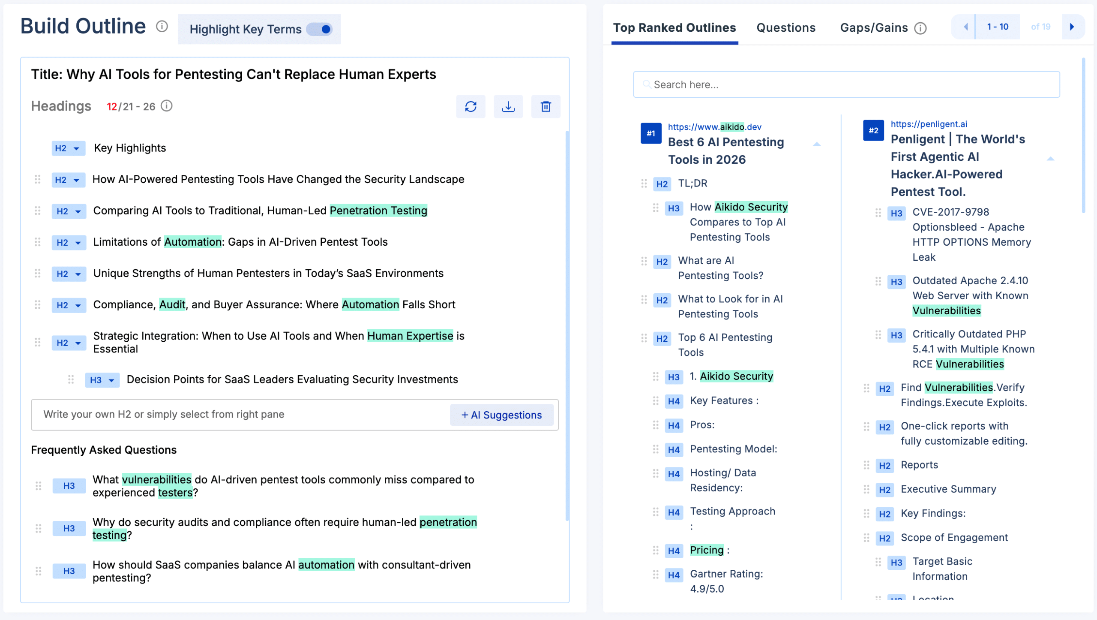Collapse the #1 Aikido outline
Image resolution: width=1097 pixels, height=620 pixels.
click(x=817, y=144)
